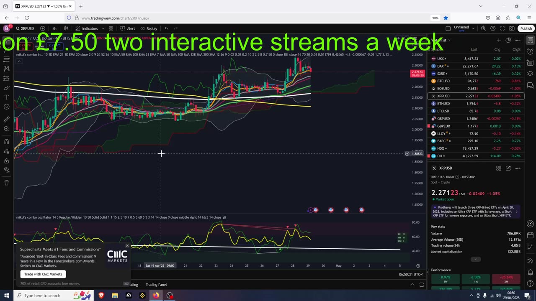Open File Explorer from taskbar
536x301 pixels.
[115, 296]
